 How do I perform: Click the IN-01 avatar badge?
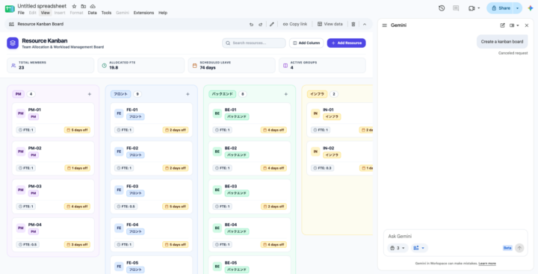(315, 113)
